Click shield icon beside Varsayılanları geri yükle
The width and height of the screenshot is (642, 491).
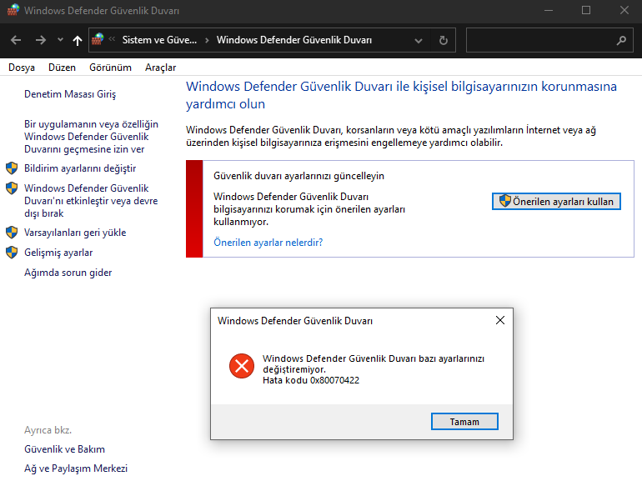coord(12,233)
